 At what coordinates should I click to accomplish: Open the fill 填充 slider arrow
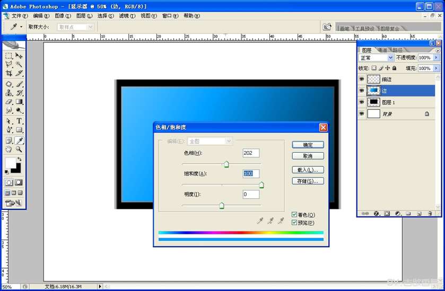coord(436,68)
